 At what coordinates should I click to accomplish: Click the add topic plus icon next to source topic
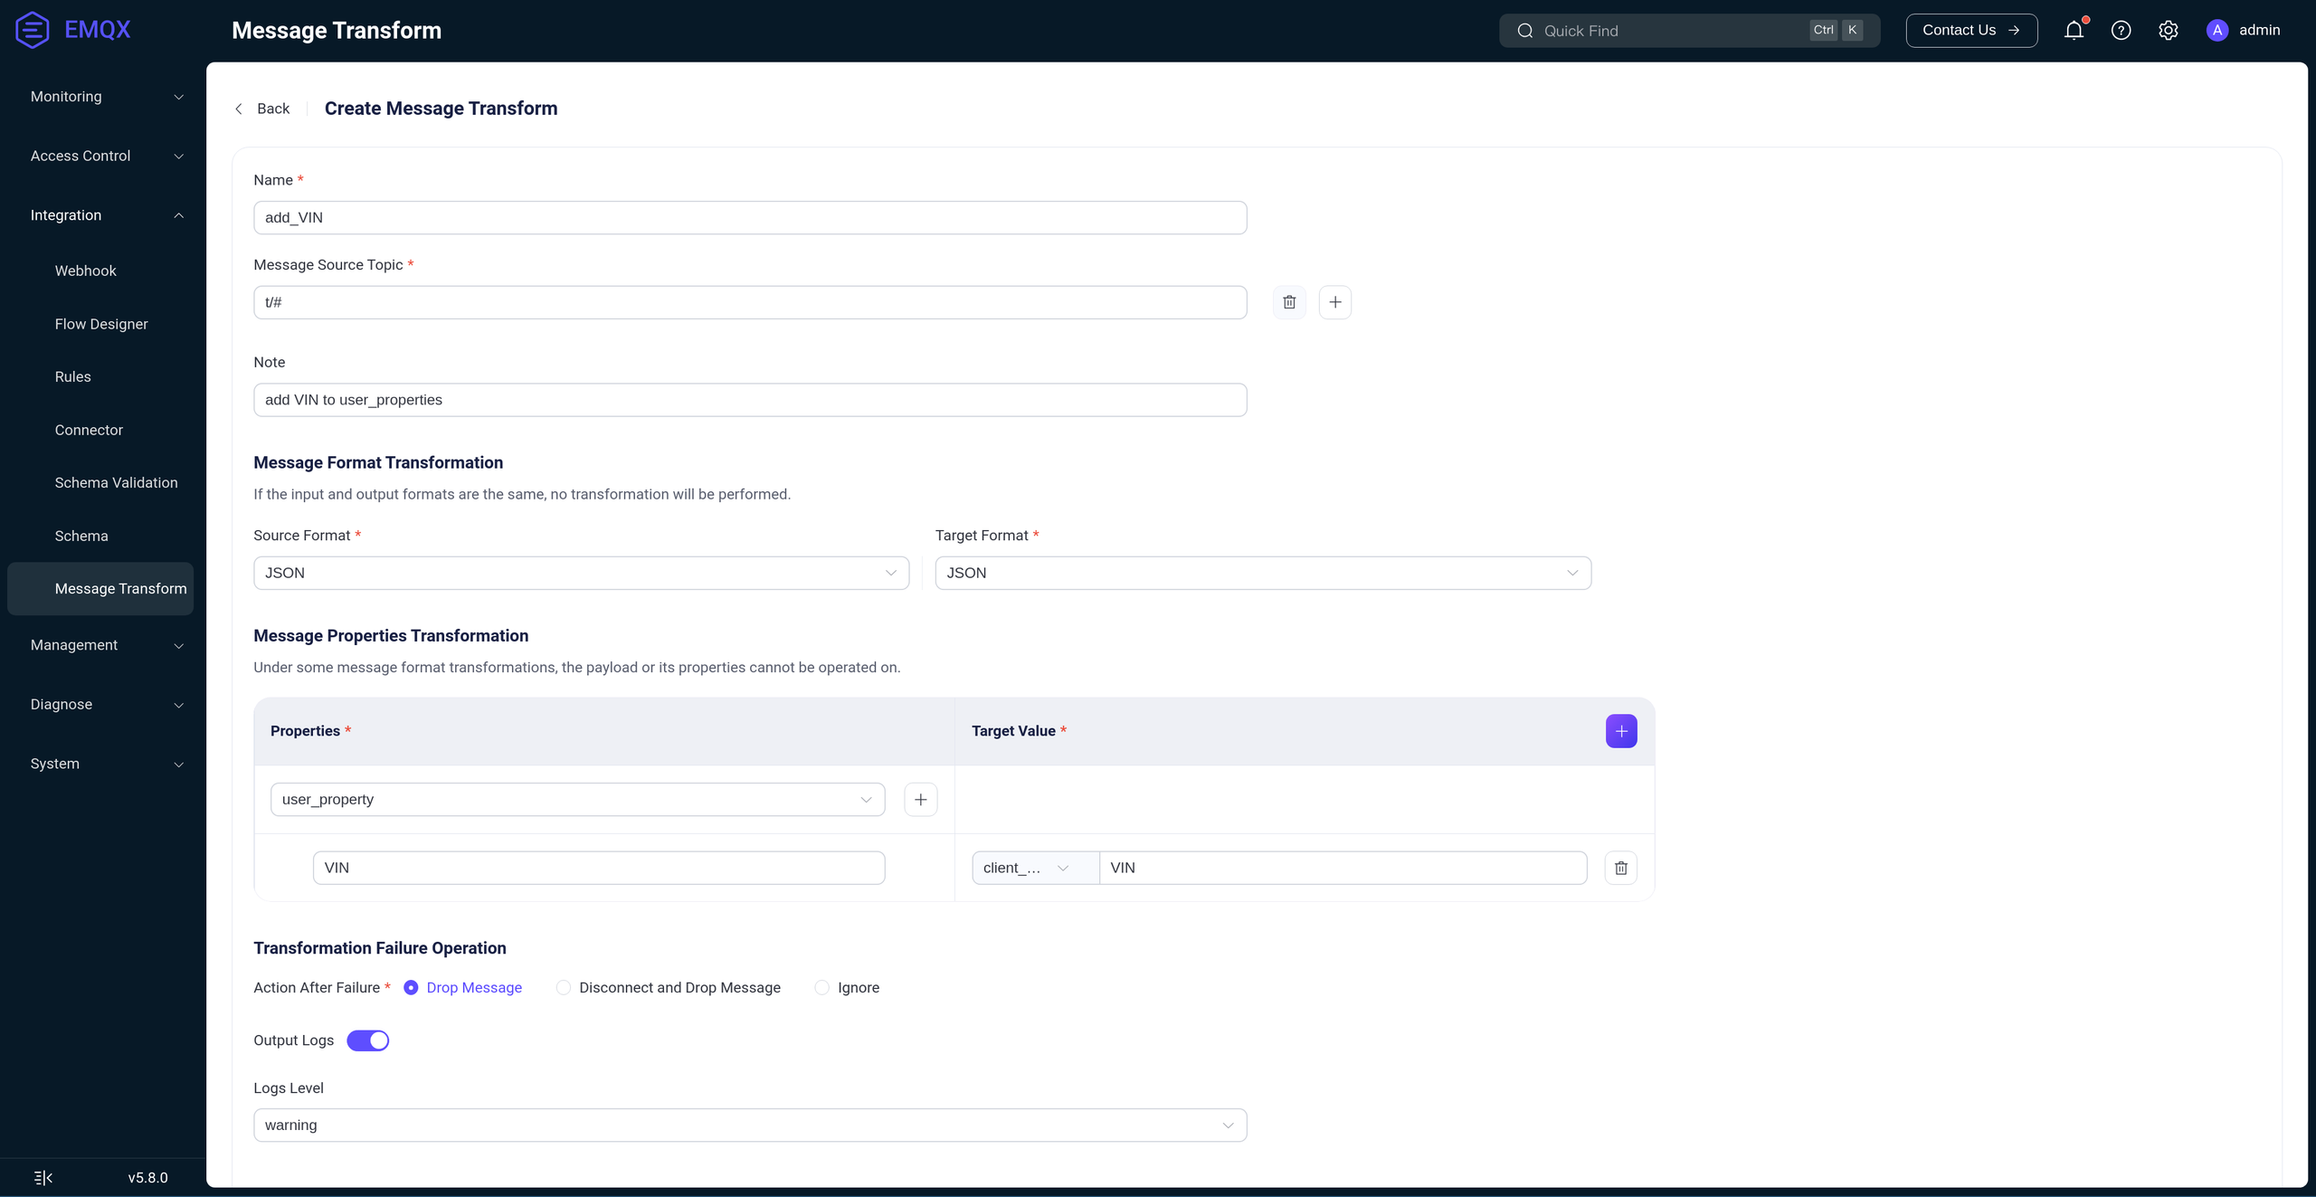(x=1334, y=302)
